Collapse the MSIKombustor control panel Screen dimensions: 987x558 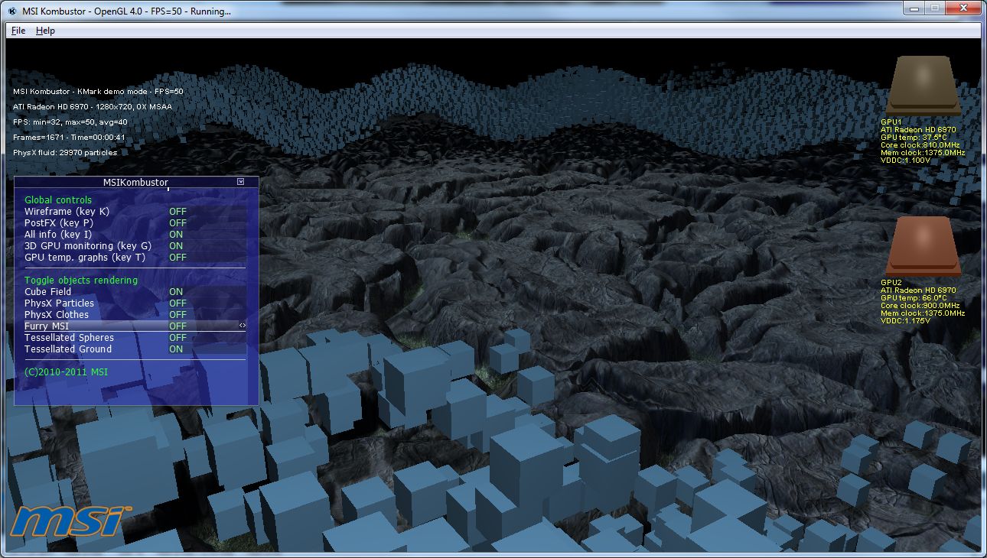[x=240, y=182]
